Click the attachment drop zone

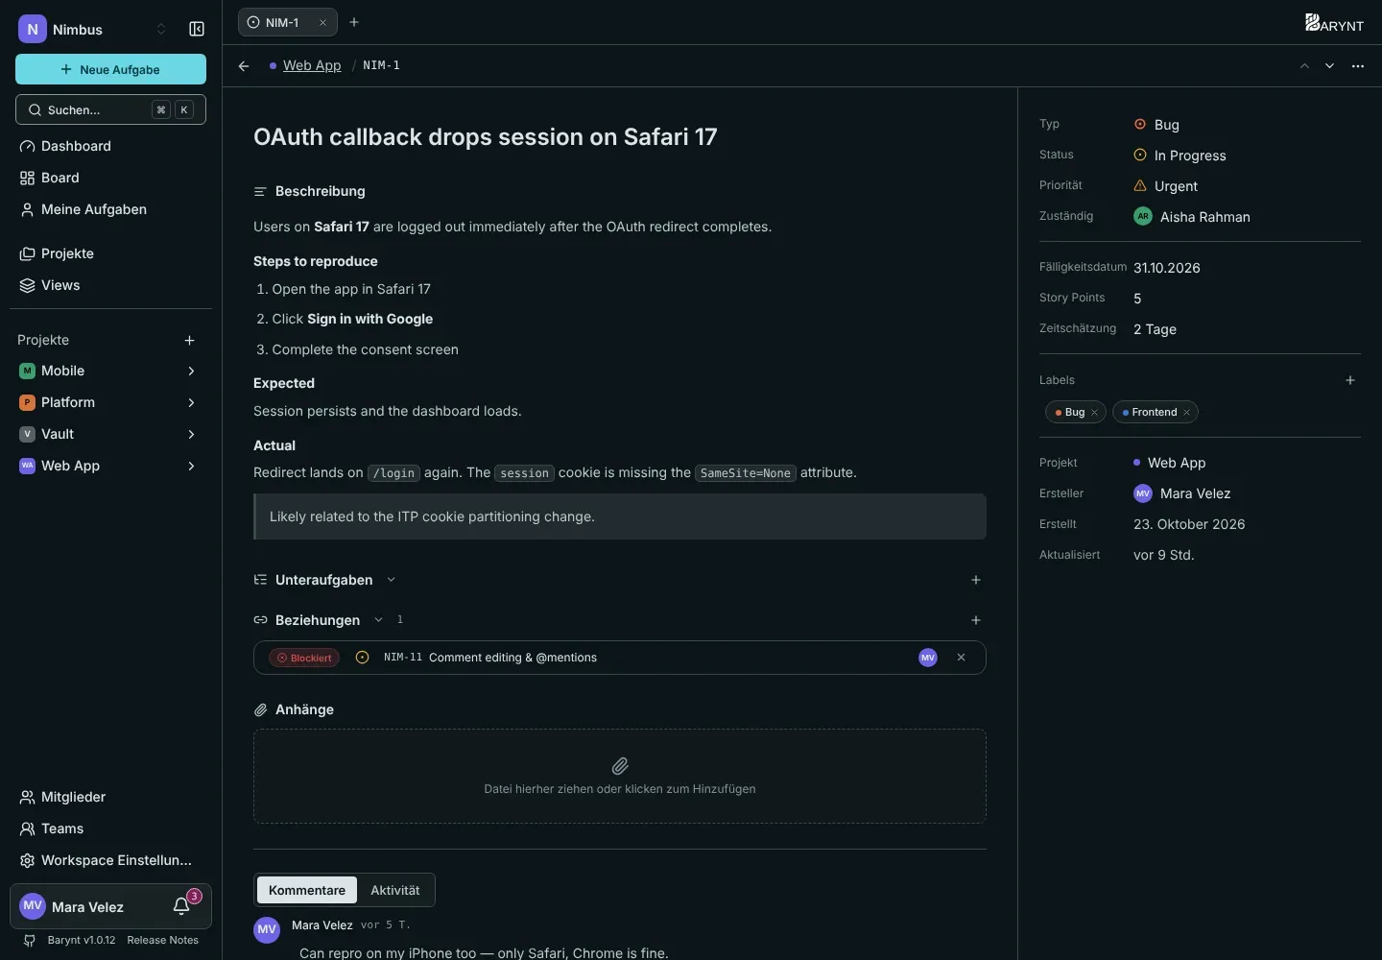click(x=620, y=776)
